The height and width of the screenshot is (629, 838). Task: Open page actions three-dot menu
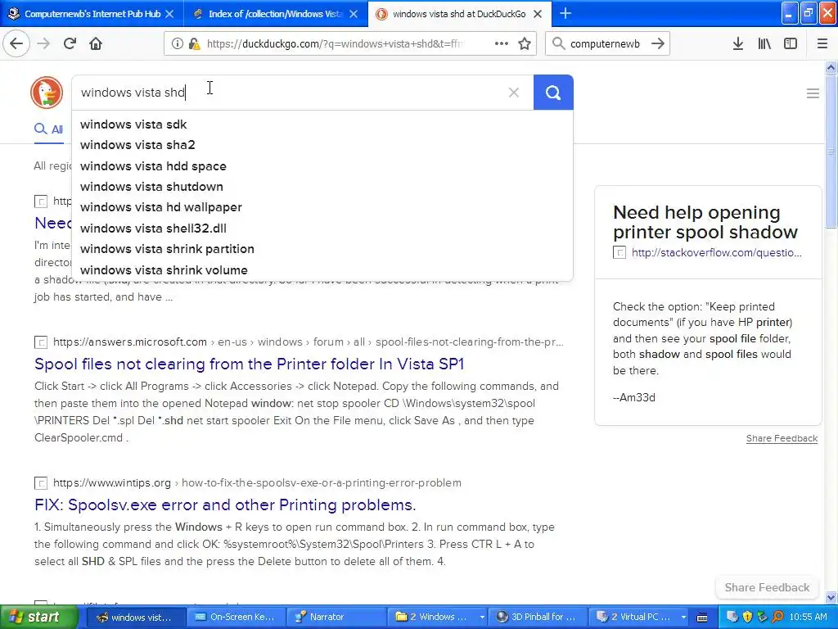click(502, 43)
